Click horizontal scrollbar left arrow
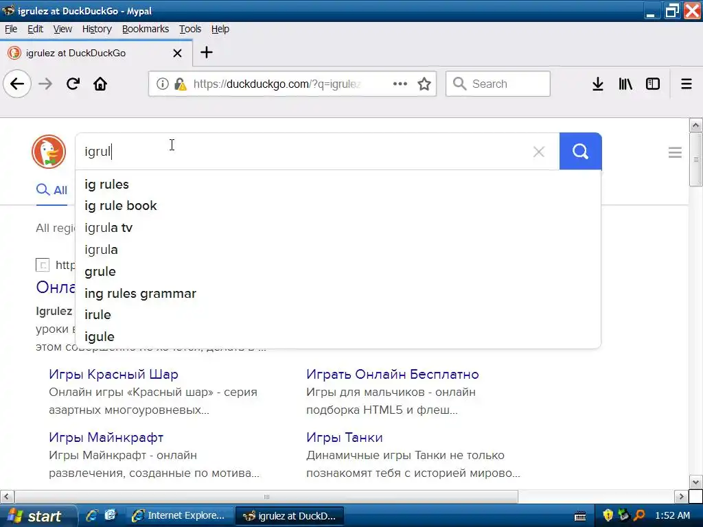The width and height of the screenshot is (703, 527). click(x=7, y=497)
